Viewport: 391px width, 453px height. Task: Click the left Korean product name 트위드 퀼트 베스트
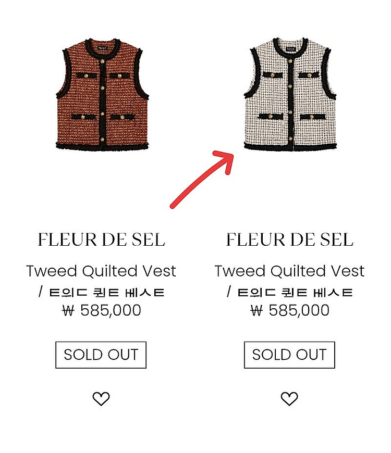point(106,293)
